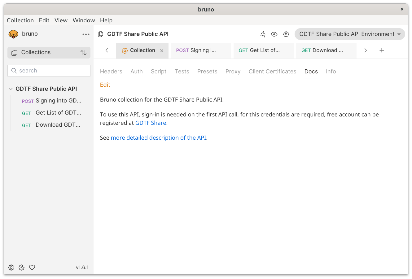This screenshot has width=412, height=279.
Task: Switch to the Script tab
Action: point(159,72)
